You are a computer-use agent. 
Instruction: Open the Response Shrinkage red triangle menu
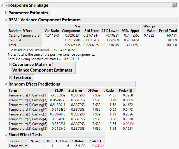coord(7,5)
